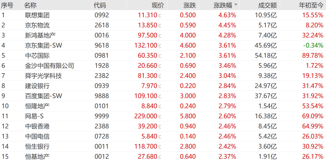The image size is (326, 161).
Task: Click the 序号 column header
Action: tap(7, 5)
